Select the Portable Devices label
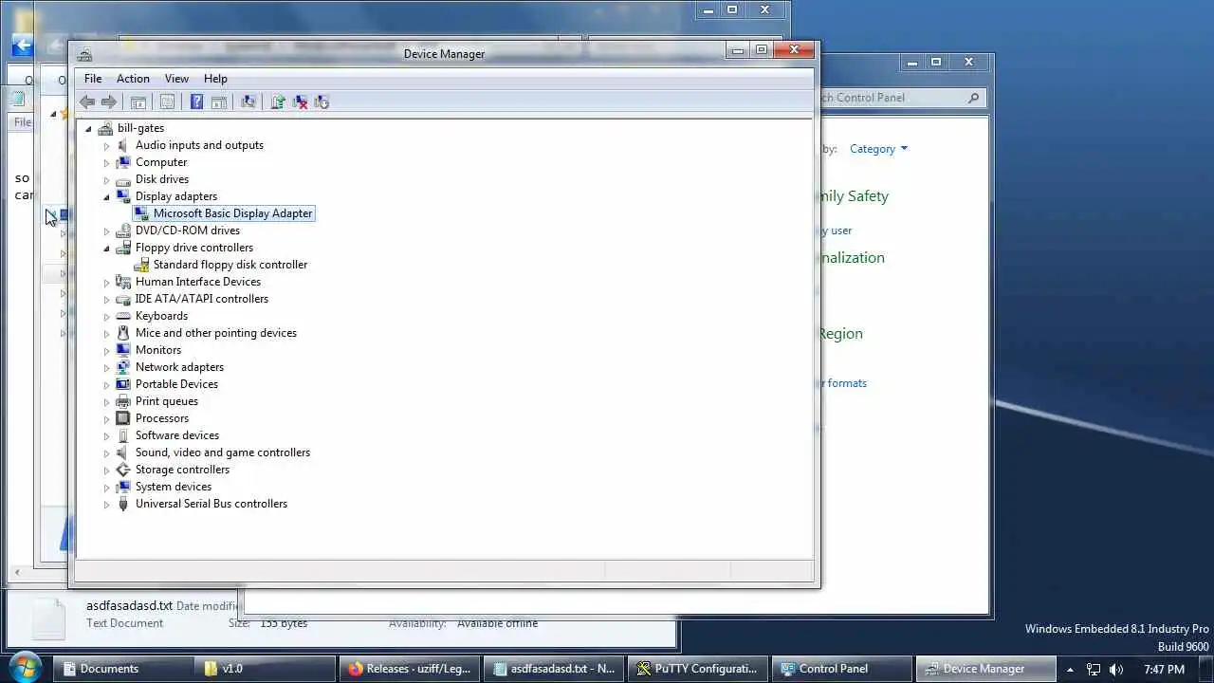 [x=176, y=384]
